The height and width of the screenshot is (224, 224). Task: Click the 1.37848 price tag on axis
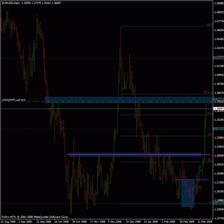(219, 99)
